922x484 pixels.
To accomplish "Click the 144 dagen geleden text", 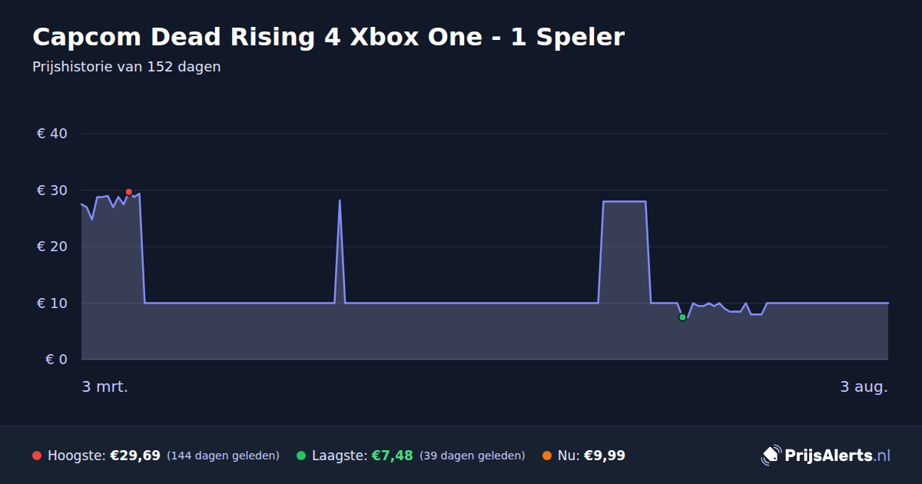I will (223, 456).
